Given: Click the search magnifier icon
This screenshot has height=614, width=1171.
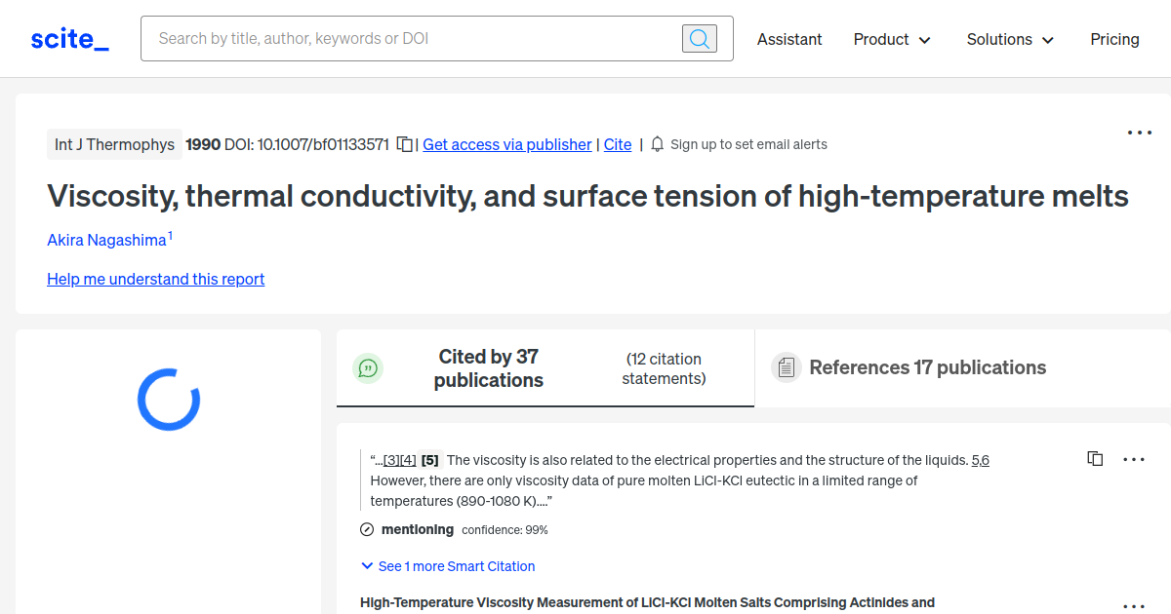Looking at the screenshot, I should (699, 38).
